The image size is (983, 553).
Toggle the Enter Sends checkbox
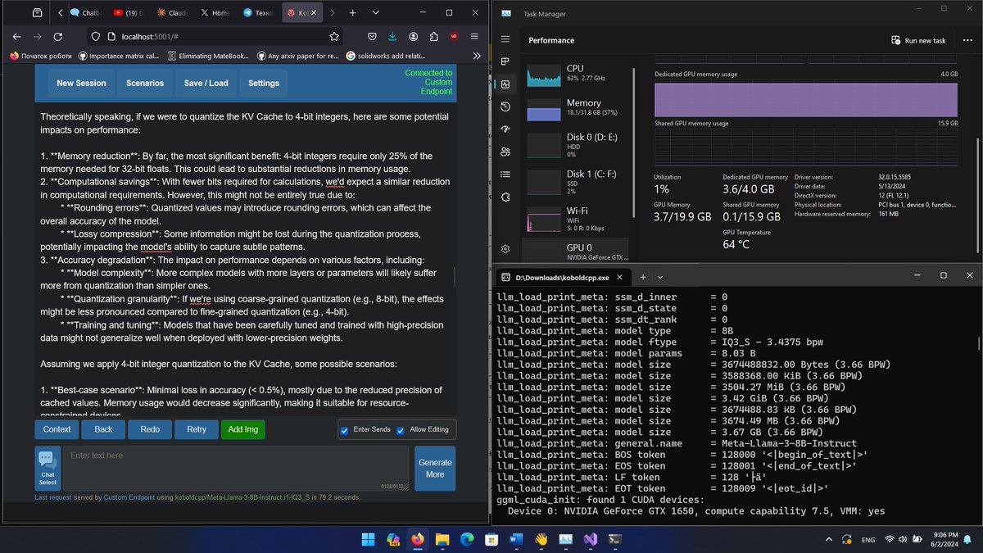[344, 430]
